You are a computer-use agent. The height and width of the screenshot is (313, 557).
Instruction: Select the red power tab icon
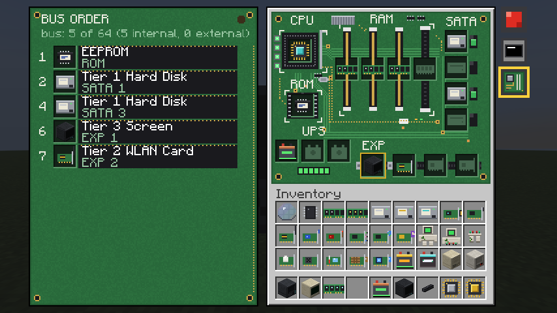pyautogui.click(x=514, y=20)
